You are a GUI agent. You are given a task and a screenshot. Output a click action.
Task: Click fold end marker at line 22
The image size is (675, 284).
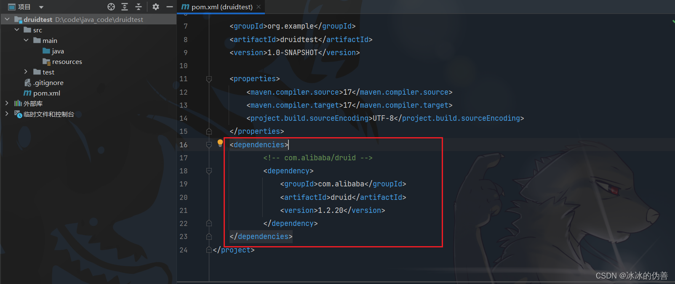pos(209,223)
